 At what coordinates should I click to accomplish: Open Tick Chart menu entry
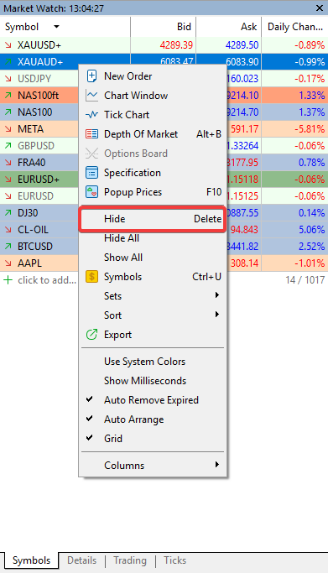click(153, 115)
